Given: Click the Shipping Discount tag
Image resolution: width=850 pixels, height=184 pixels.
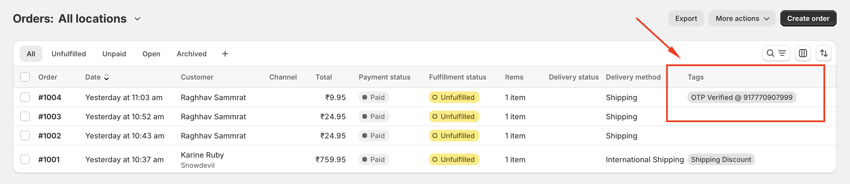Looking at the screenshot, I should (721, 160).
